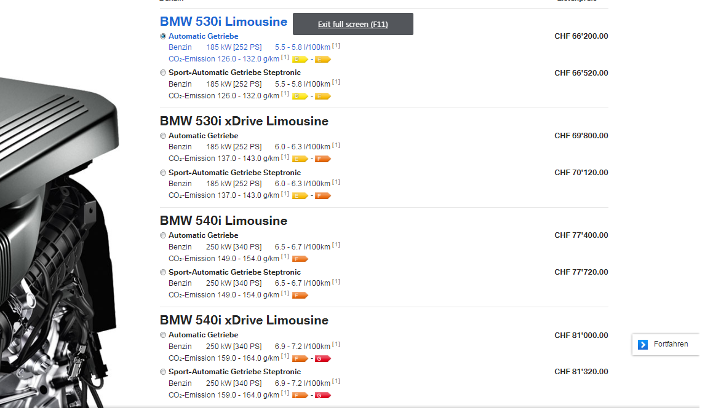Select 540i xDrive Automatic Getriebe radio

point(163,335)
